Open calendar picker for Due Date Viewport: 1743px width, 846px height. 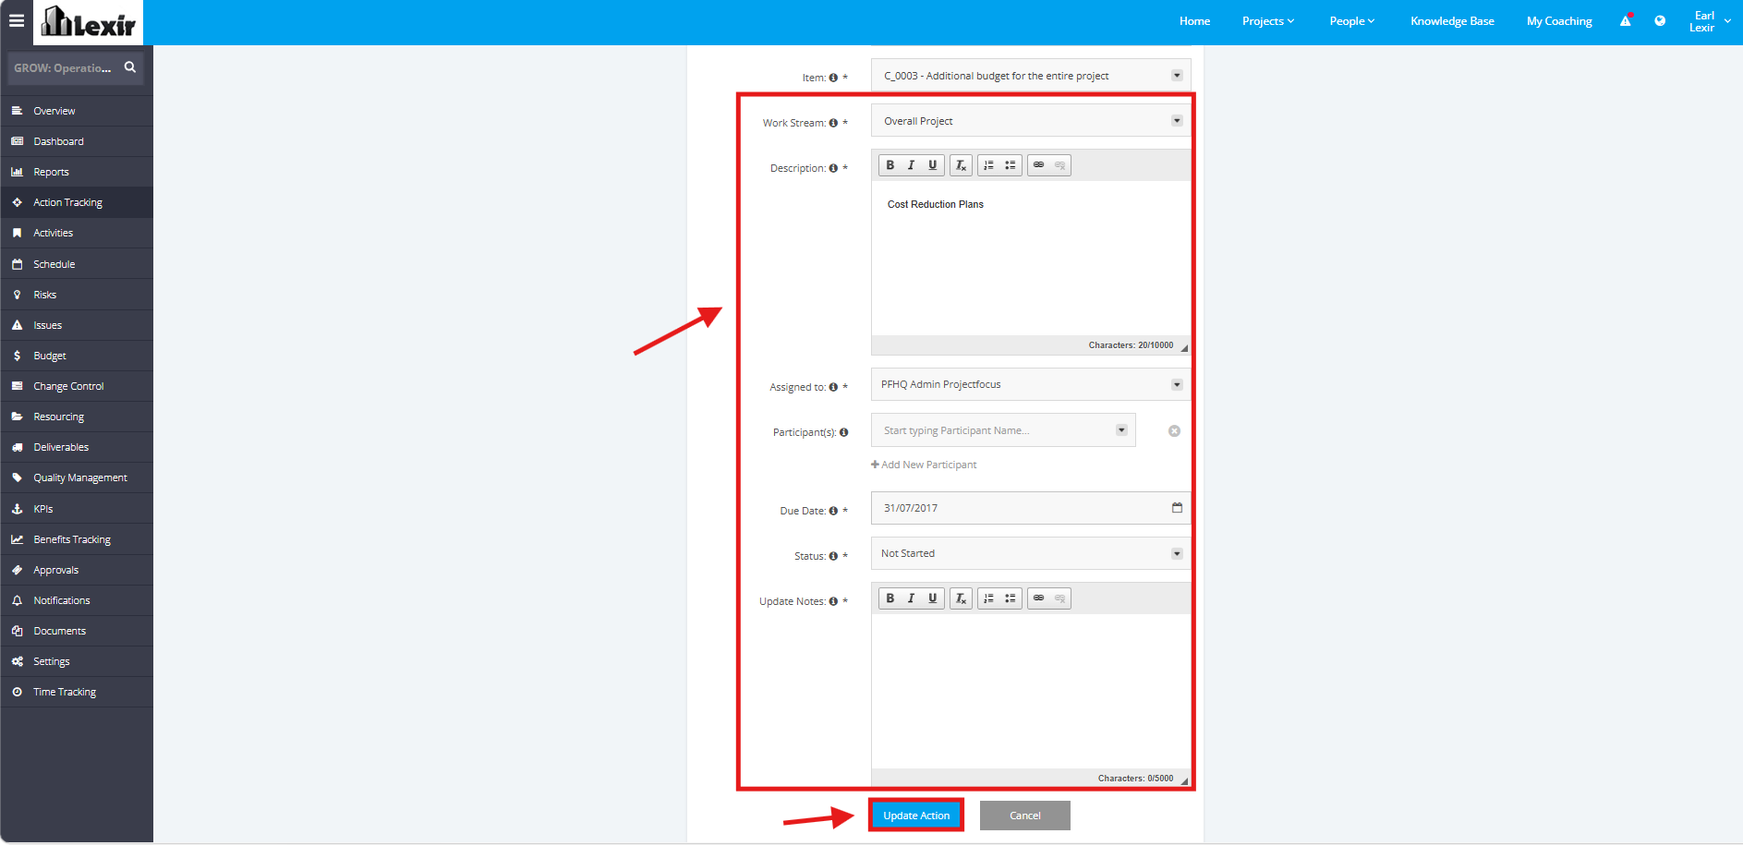pyautogui.click(x=1177, y=508)
